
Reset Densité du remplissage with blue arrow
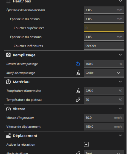tap(78, 64)
